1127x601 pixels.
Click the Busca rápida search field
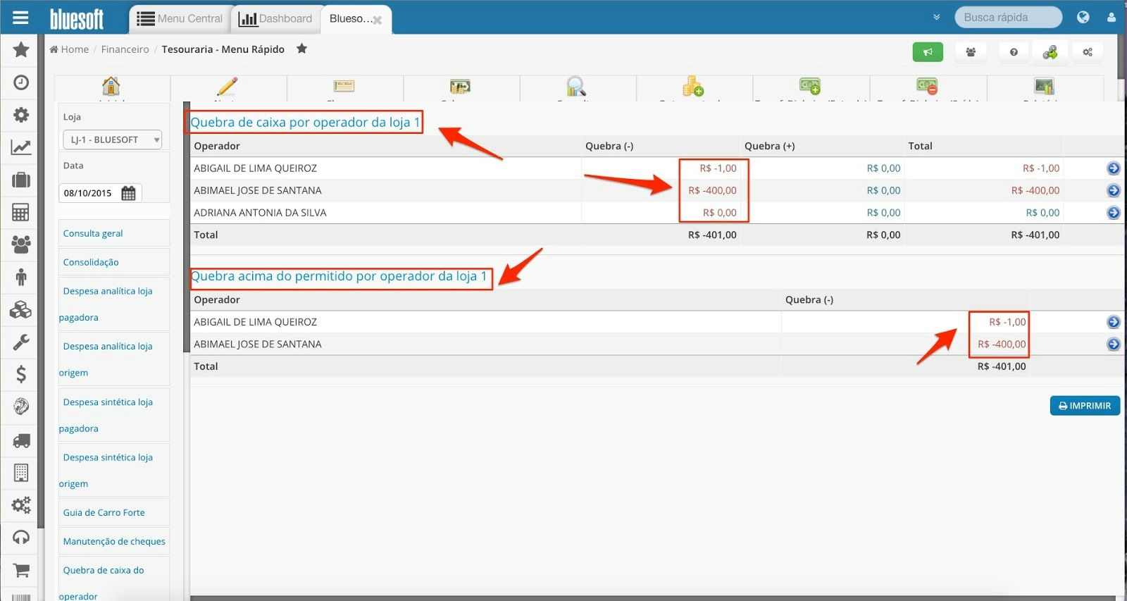point(1008,17)
